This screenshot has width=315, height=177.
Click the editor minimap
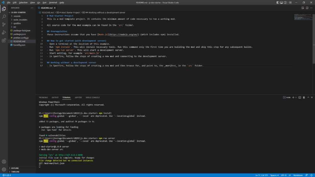(x=303, y=17)
